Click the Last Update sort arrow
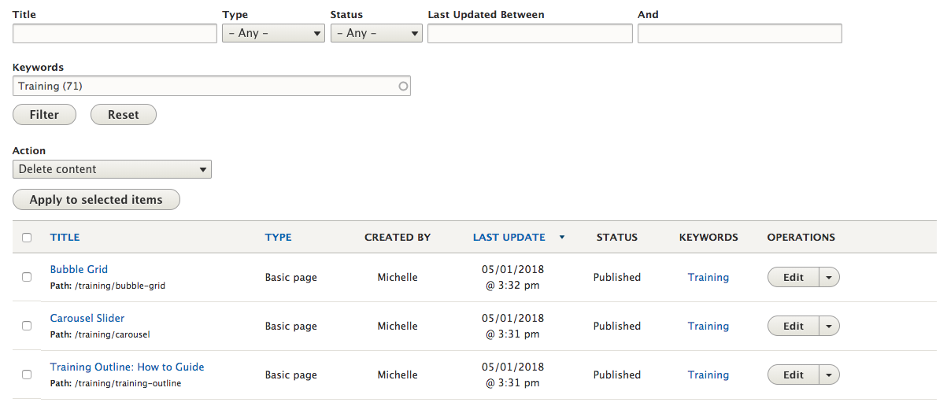 tap(561, 237)
